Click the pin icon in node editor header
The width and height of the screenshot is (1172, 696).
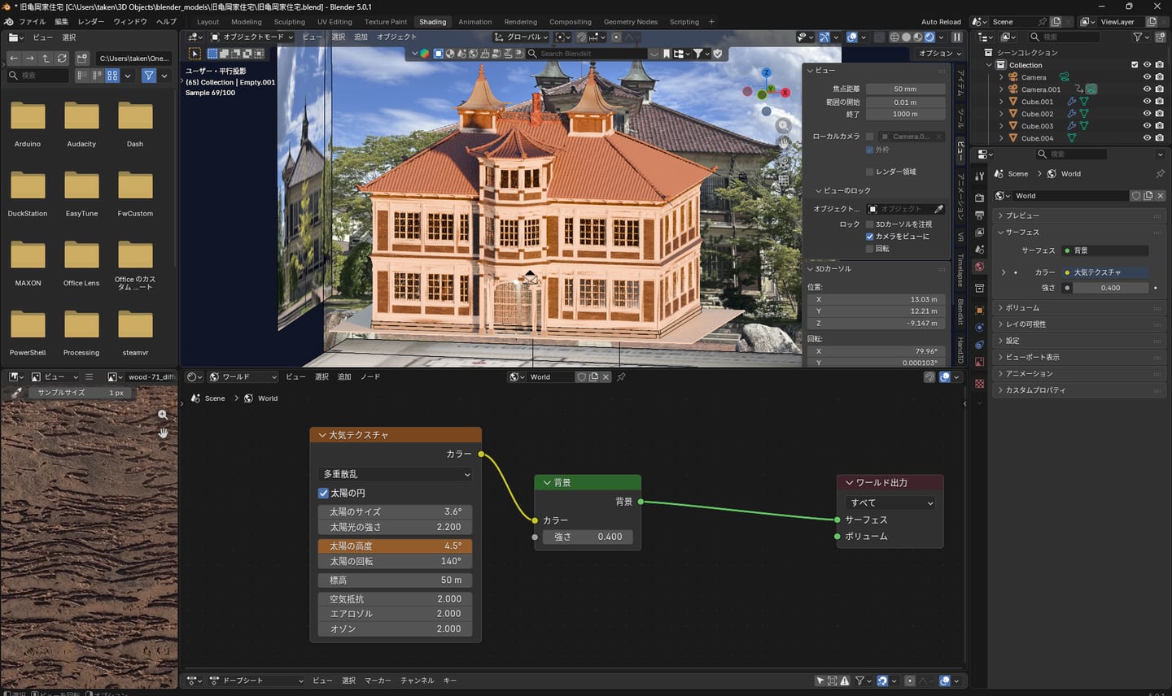point(621,377)
